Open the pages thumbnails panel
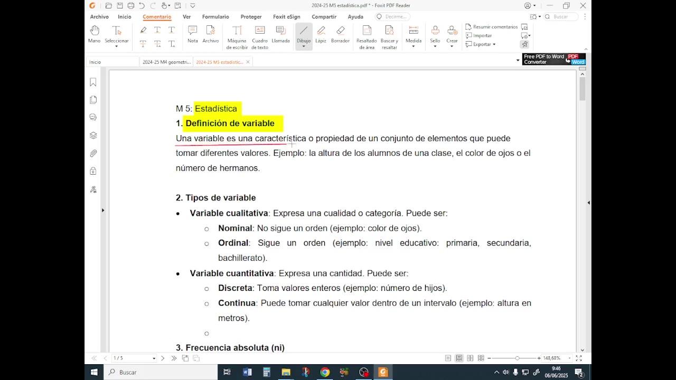Viewport: 676px width, 380px height. [x=93, y=100]
